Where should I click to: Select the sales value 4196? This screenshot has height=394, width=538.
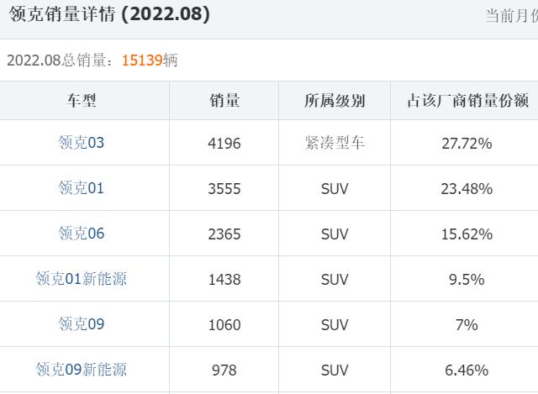pyautogui.click(x=224, y=144)
